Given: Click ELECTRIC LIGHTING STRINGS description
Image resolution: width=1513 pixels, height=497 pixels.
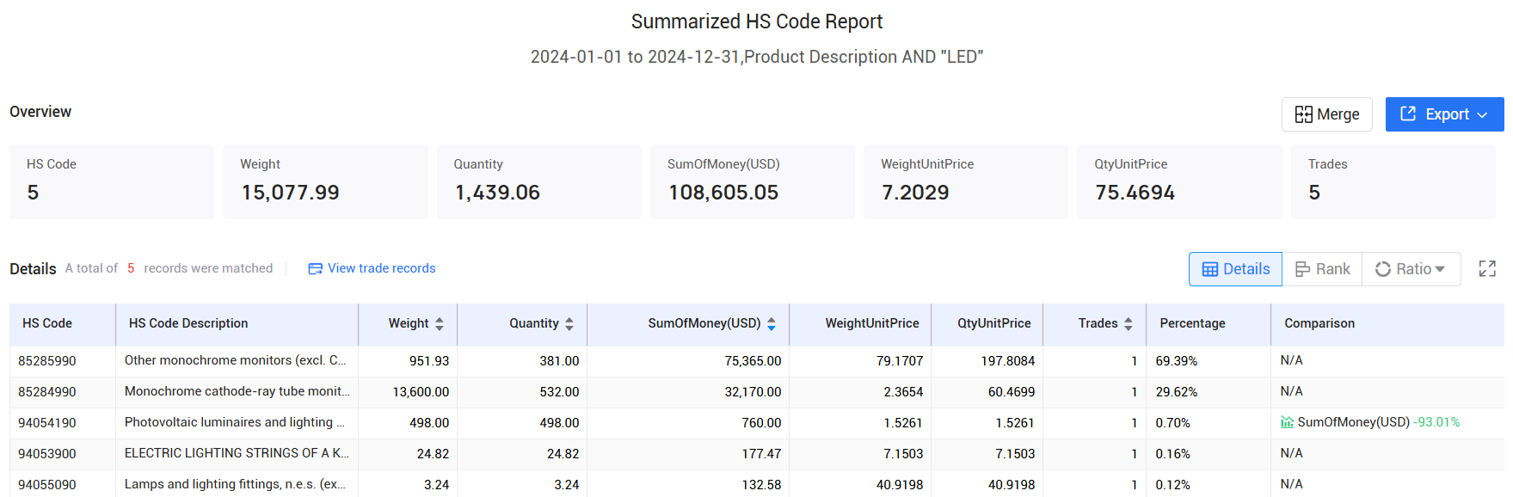Looking at the screenshot, I should (237, 453).
